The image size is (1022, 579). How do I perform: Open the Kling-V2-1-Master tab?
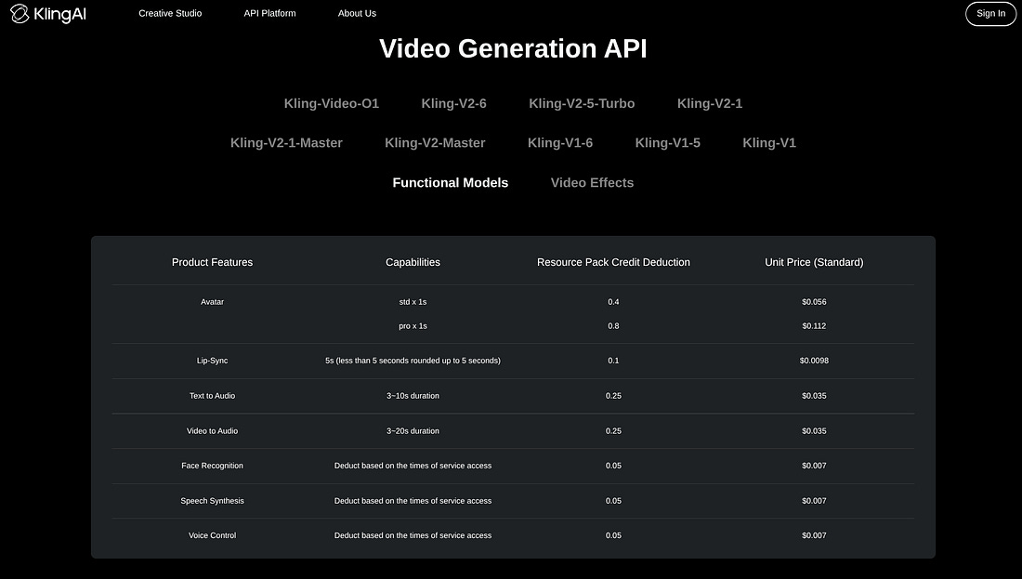(x=286, y=143)
